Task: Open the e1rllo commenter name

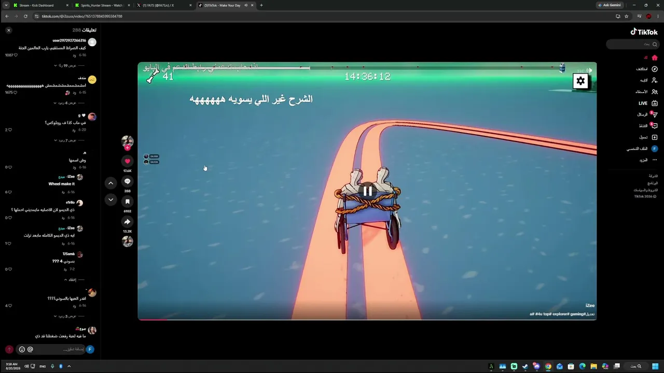Action: pyautogui.click(x=70, y=202)
